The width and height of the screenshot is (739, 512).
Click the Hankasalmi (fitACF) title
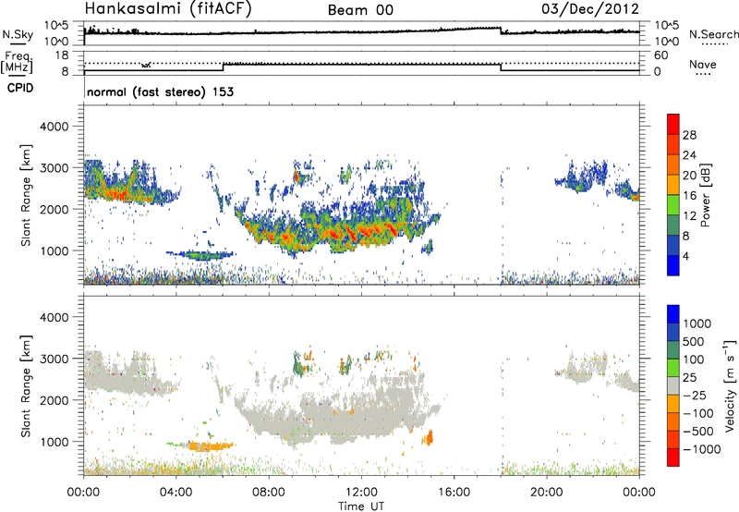tap(168, 9)
